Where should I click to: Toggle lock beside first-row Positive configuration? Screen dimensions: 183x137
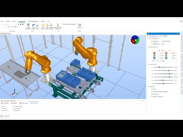point(162,41)
